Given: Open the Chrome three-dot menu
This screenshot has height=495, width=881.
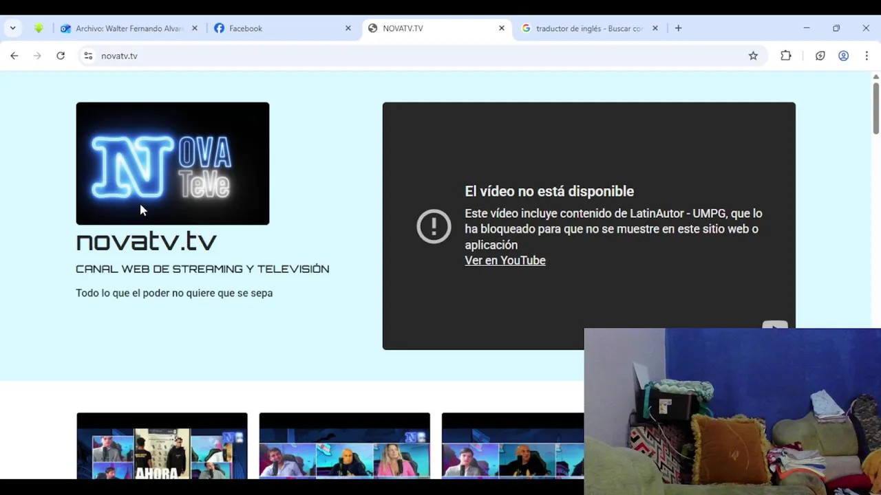Looking at the screenshot, I should coord(867,56).
